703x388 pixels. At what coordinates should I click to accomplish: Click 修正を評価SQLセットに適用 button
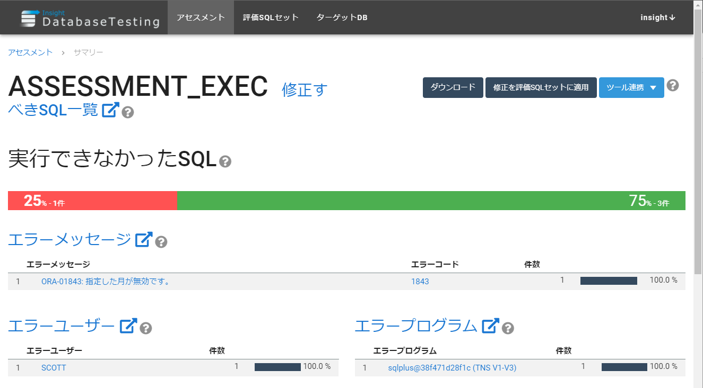click(541, 87)
